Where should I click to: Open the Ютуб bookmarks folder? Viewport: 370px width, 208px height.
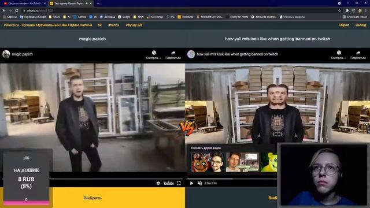138,17
